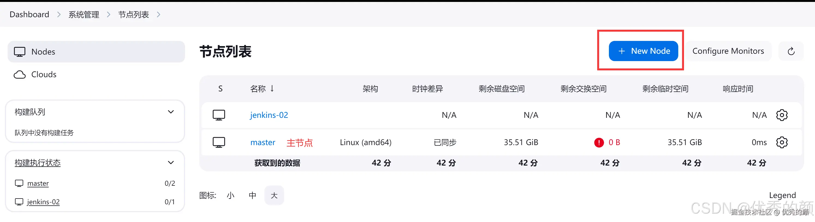The height and width of the screenshot is (222, 815).
Task: Collapse the 构建队列 build queue panel
Action: click(171, 112)
